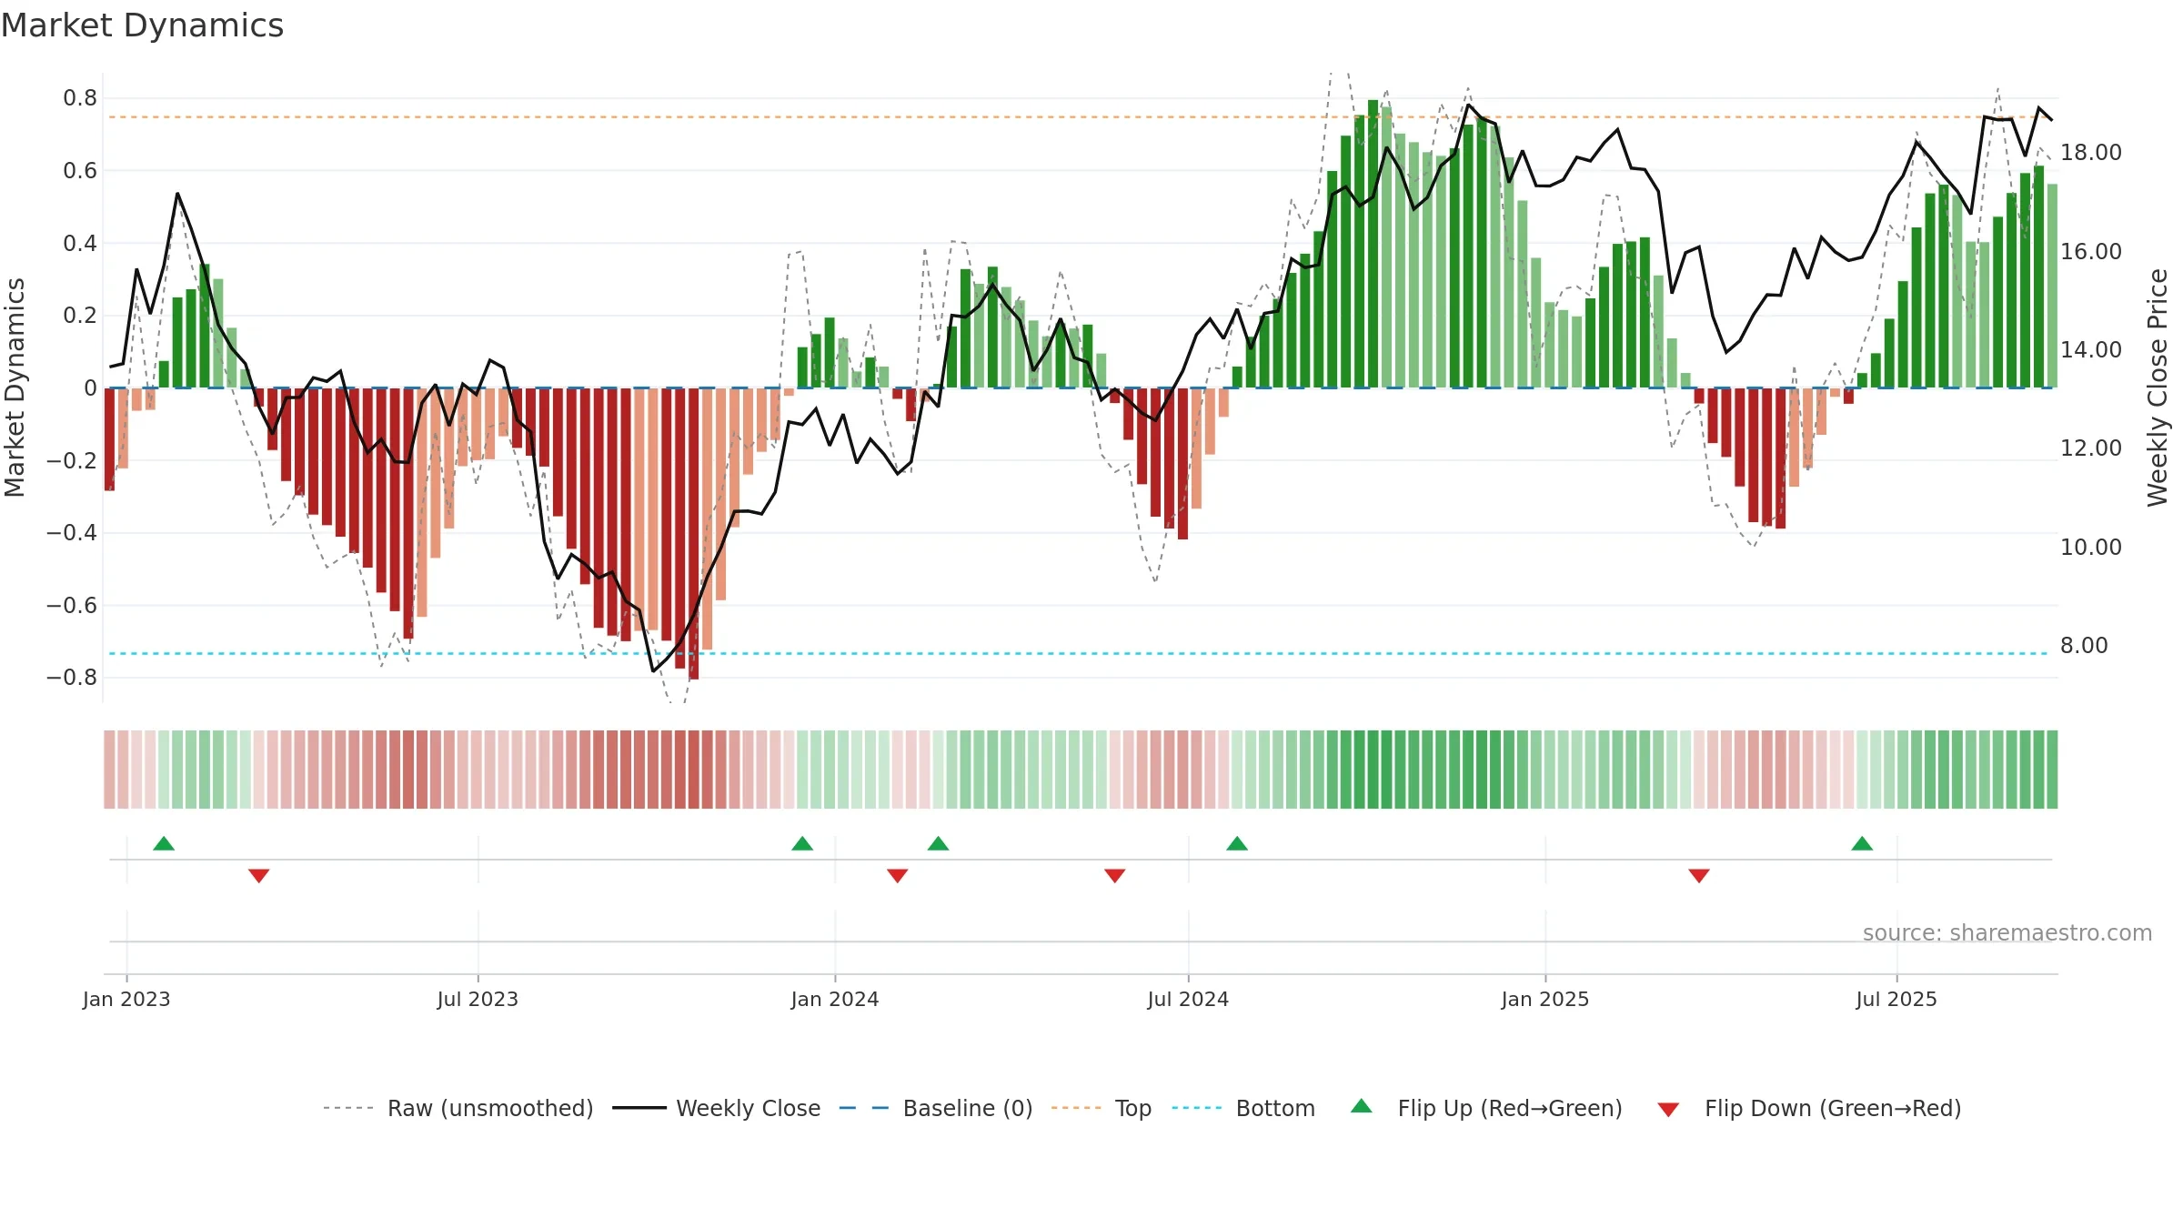Click the red triangle icon in the legend
The height and width of the screenshot is (1228, 2183).
point(1668,1110)
